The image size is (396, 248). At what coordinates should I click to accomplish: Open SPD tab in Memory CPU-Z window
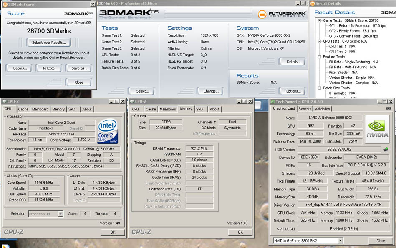(199, 109)
